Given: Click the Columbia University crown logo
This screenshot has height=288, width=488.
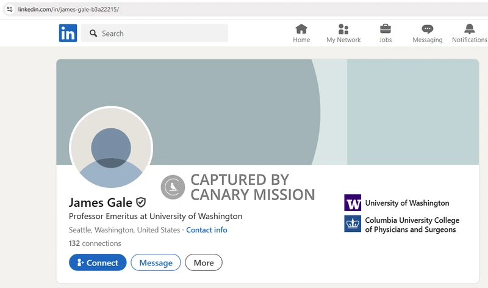Looking at the screenshot, I should coord(353,224).
